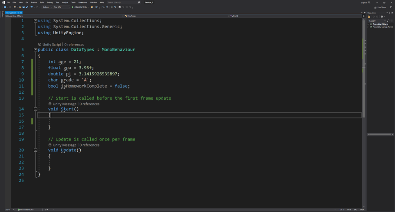Focus the Class View search field
The width and height of the screenshot is (395, 212).
[x=377, y=21]
